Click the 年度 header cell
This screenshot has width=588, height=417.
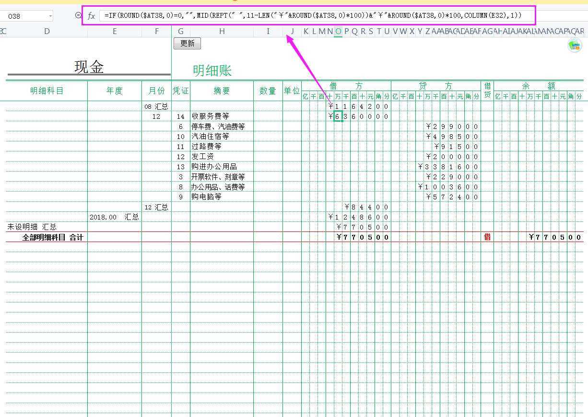click(115, 91)
